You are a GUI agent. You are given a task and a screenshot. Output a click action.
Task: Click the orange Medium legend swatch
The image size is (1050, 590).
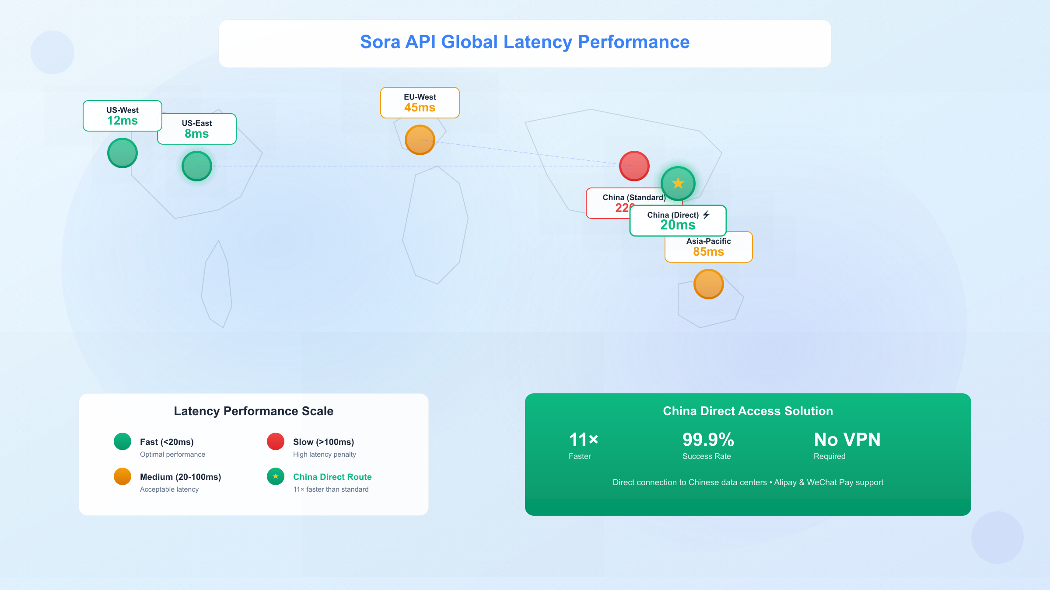(x=122, y=476)
